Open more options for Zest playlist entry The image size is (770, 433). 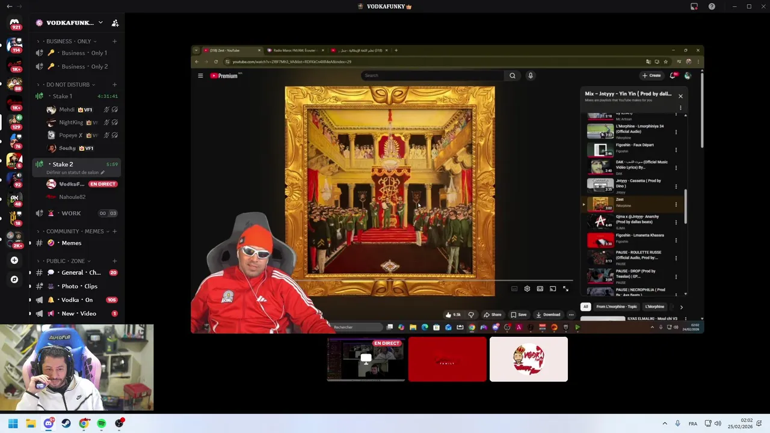point(676,204)
